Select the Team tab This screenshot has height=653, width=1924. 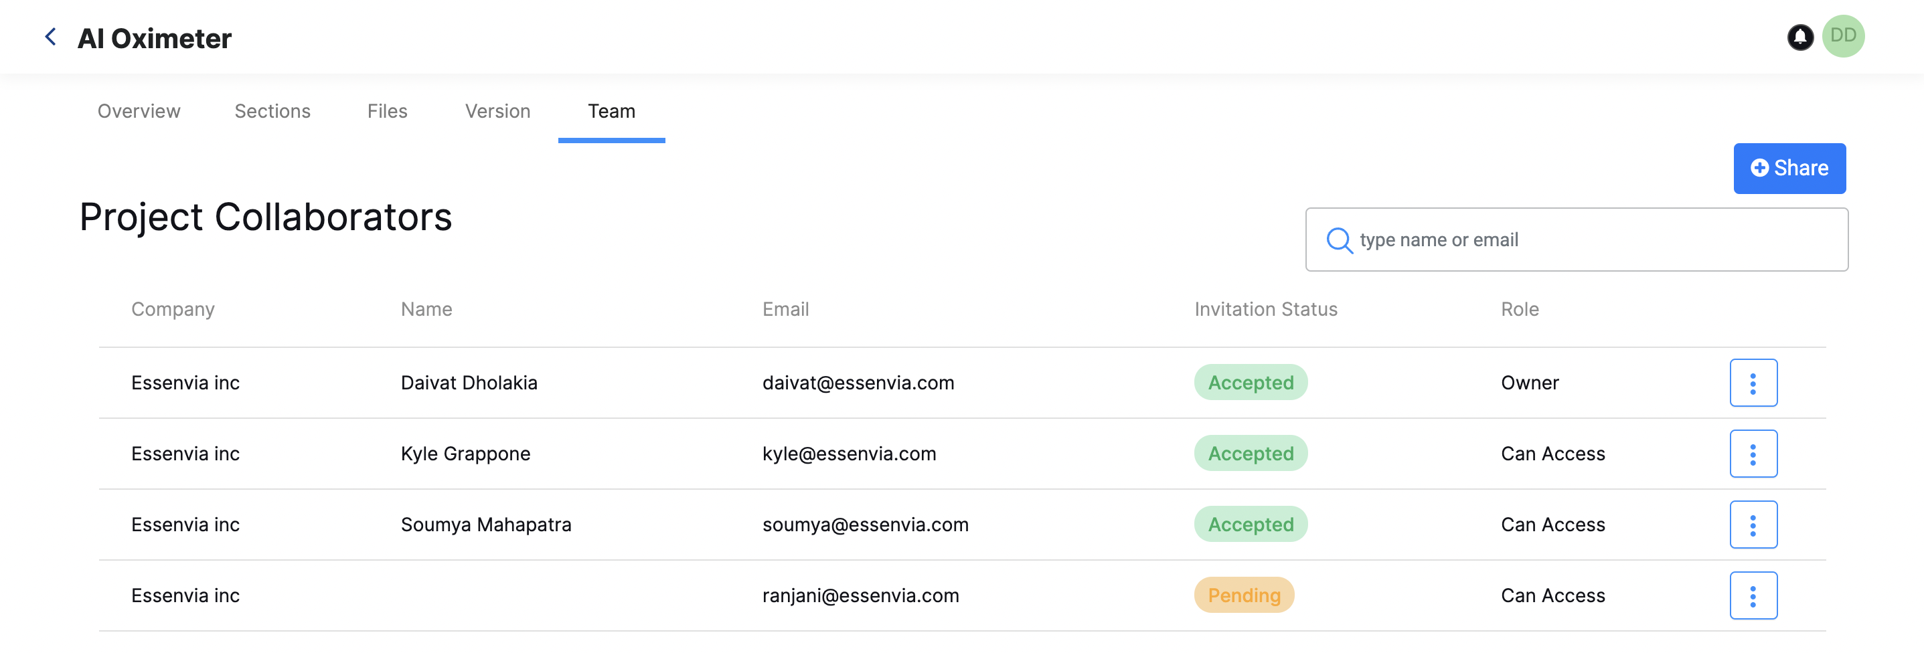click(x=611, y=111)
